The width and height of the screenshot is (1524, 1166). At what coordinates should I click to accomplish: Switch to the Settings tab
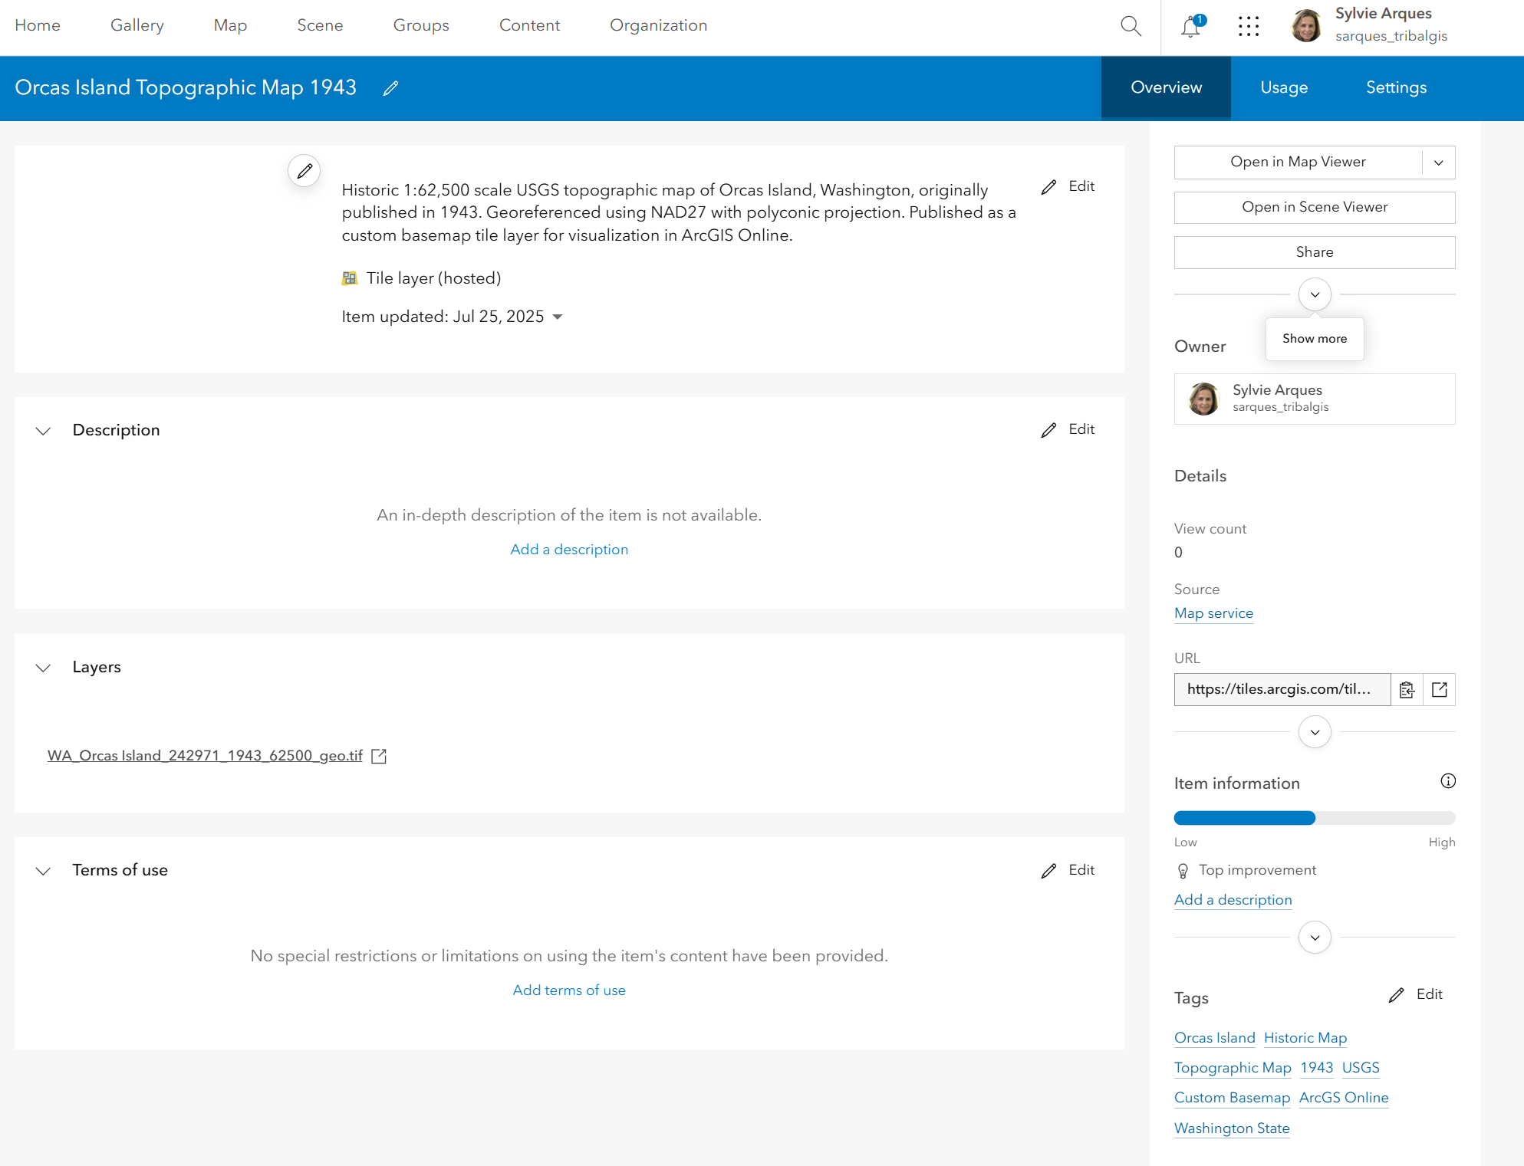tap(1396, 87)
